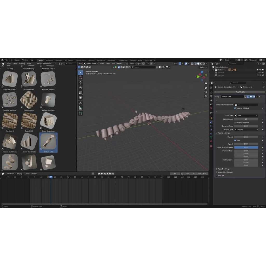The height and width of the screenshot is (266, 266).
Task: Enable the Reverse Direction checkbox
Action: click(x=235, y=123)
